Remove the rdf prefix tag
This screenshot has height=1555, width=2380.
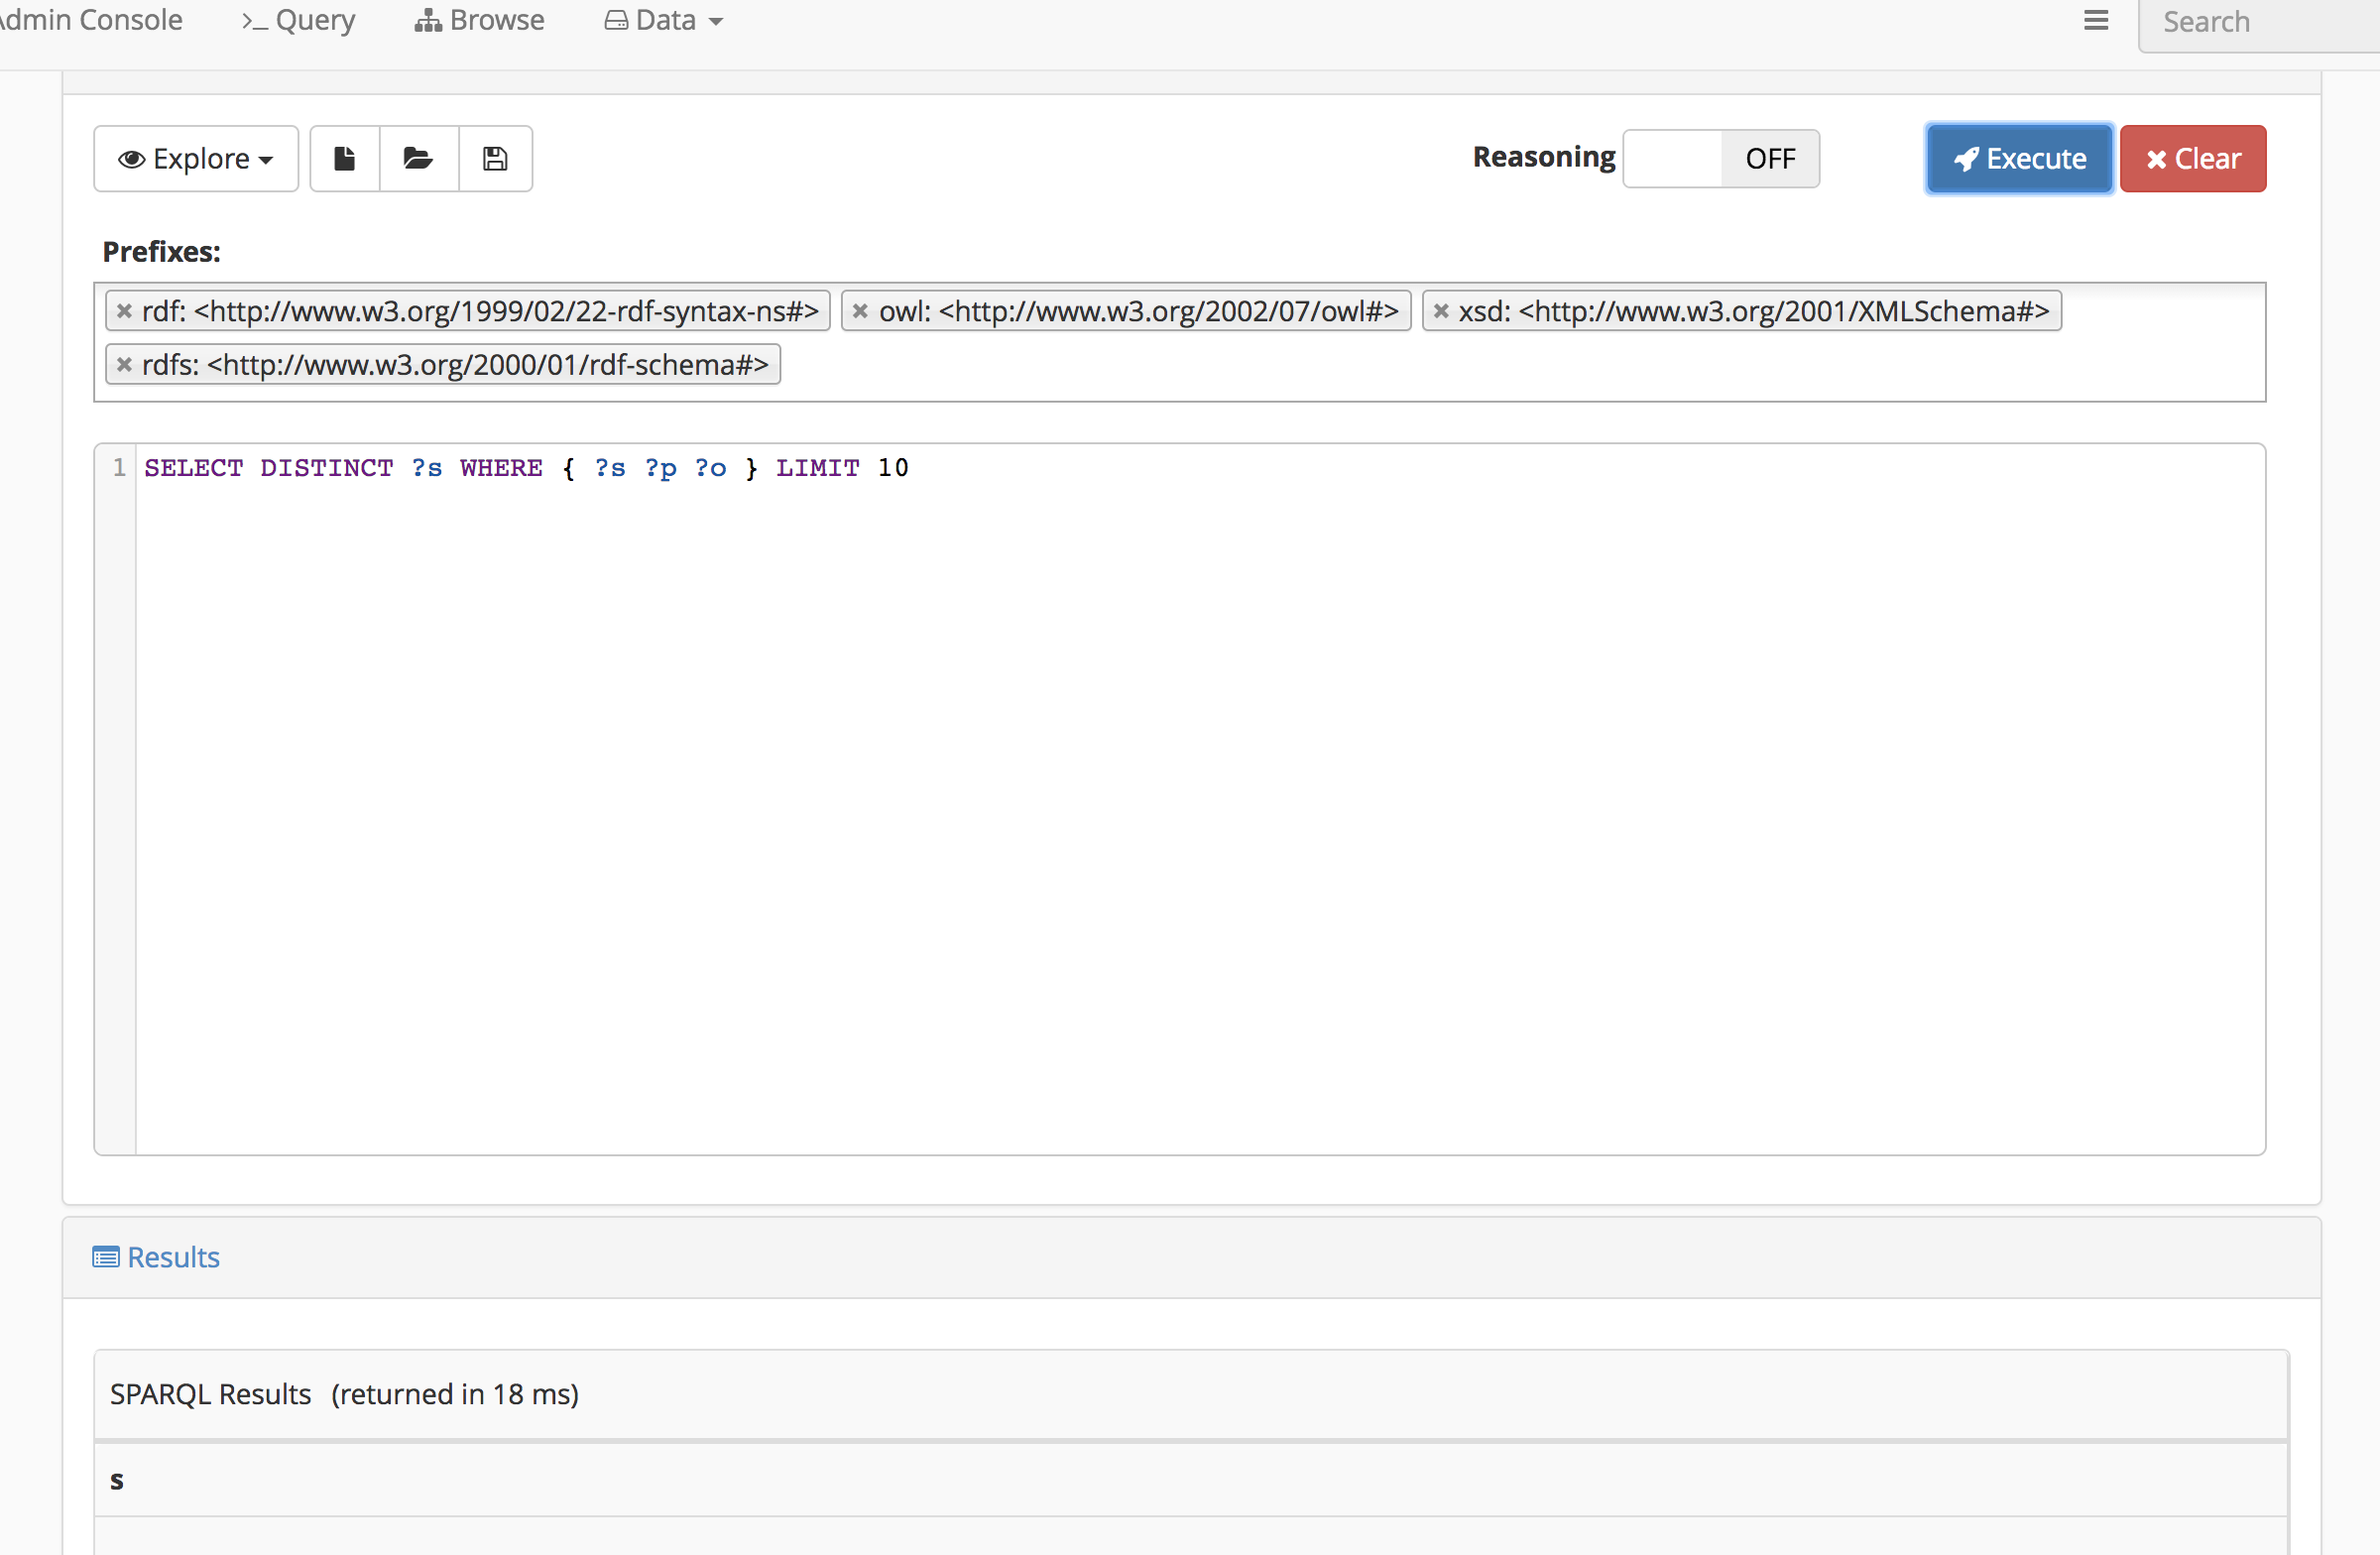(124, 311)
